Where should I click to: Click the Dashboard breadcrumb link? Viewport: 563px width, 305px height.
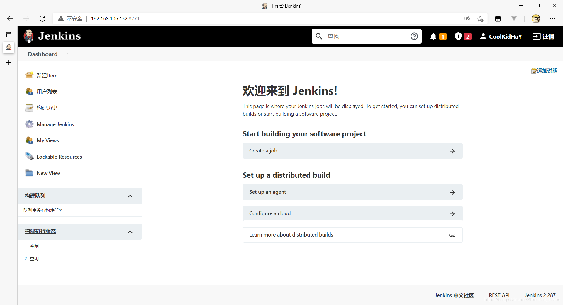coord(43,54)
